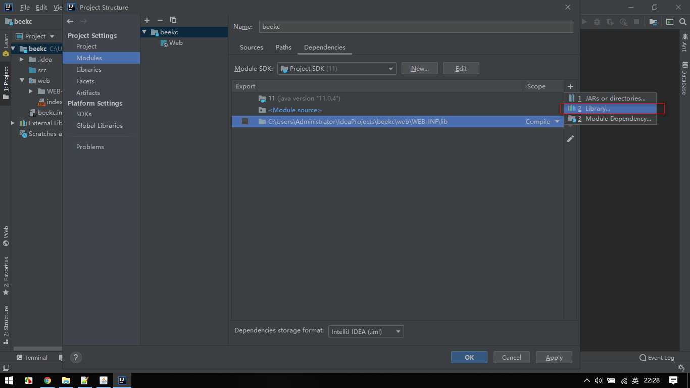Click the pencil edit icon beside dependencies list

[x=570, y=138]
